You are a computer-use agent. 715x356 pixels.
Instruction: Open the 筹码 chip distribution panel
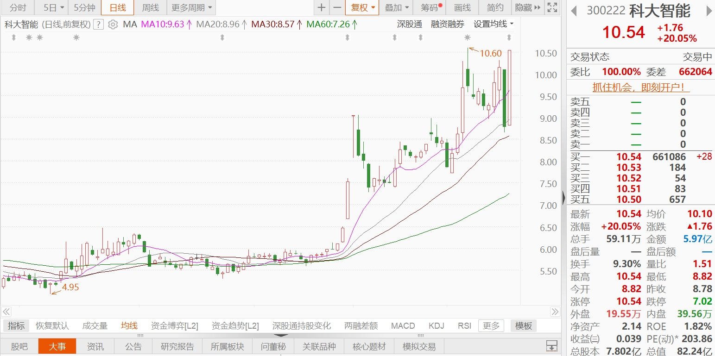(x=430, y=7)
